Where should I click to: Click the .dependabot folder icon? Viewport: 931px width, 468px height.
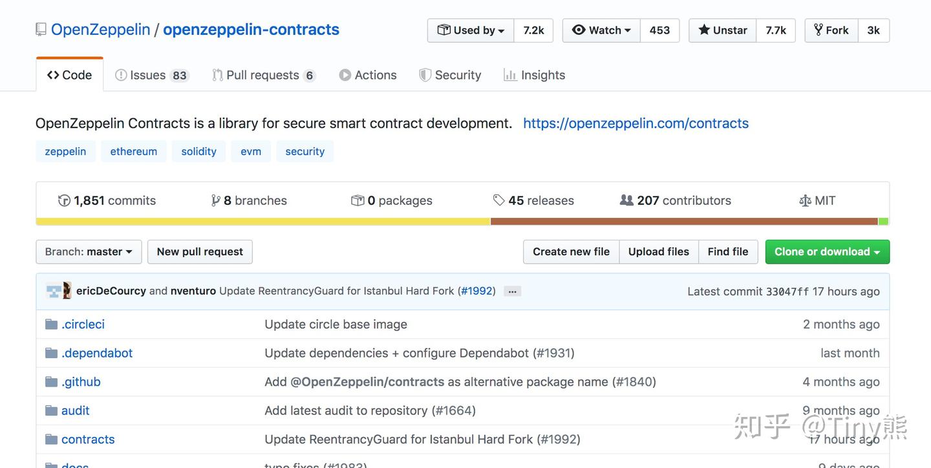(x=52, y=353)
